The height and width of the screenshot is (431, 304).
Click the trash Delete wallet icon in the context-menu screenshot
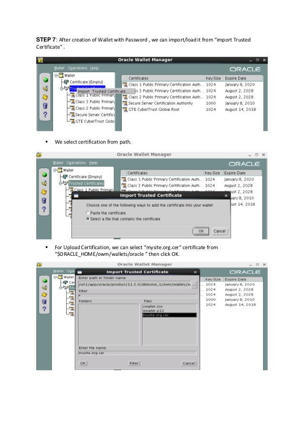coord(45,105)
